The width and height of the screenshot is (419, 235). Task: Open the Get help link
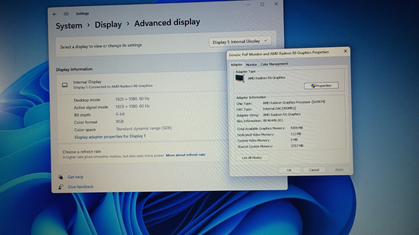(x=75, y=177)
